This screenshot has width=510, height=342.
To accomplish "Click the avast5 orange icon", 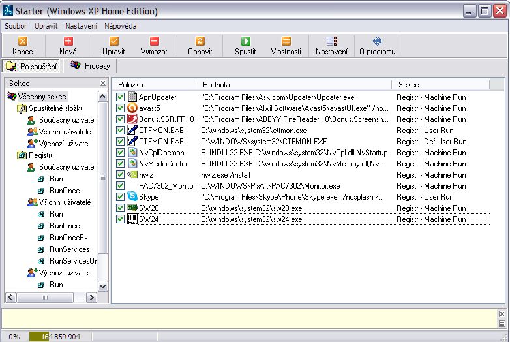I will tap(132, 108).
